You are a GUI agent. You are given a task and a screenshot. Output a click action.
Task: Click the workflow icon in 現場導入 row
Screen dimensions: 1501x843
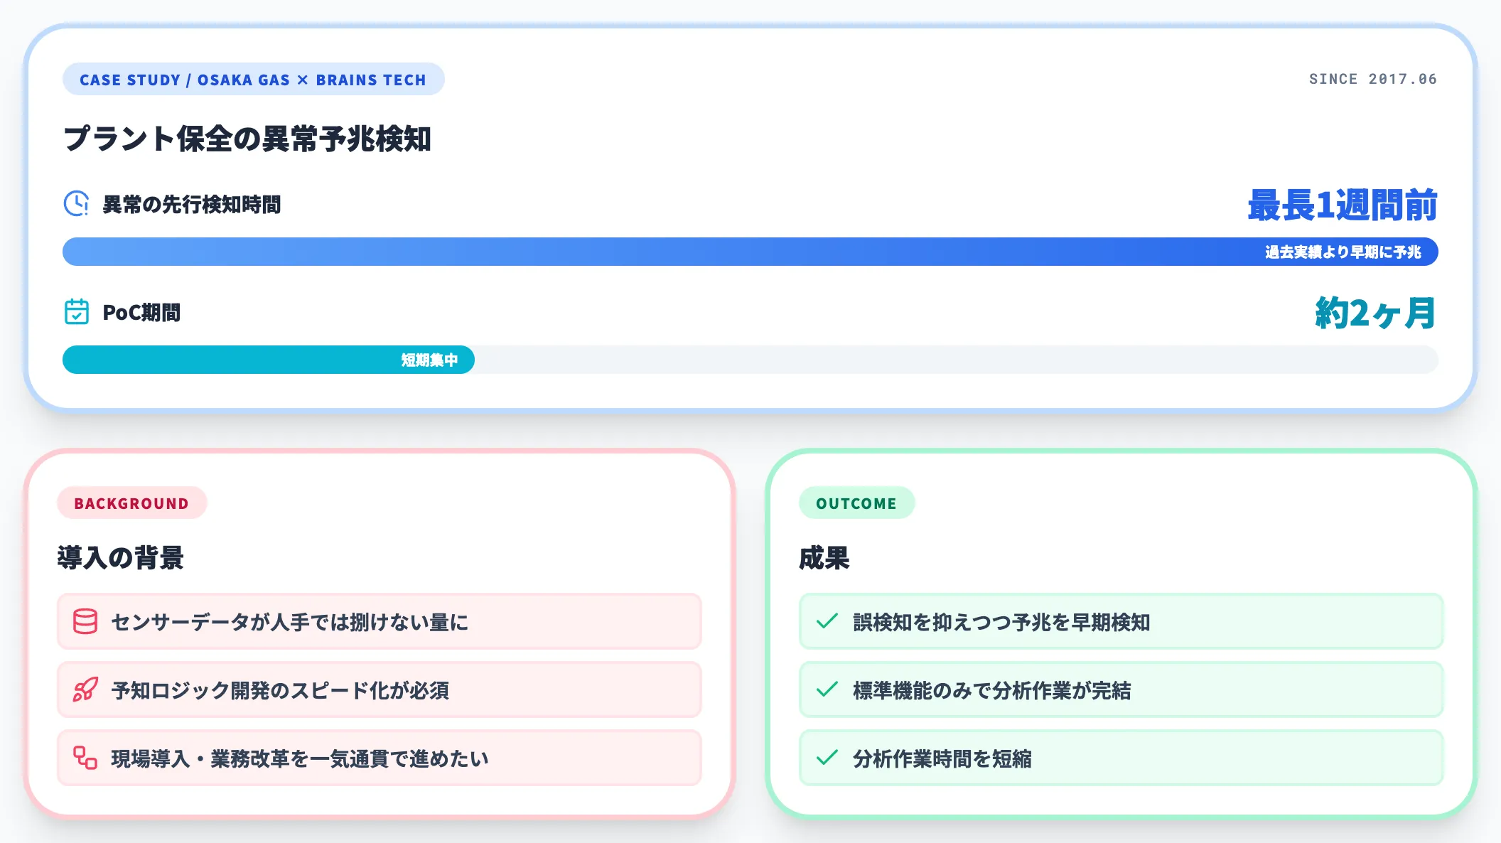[85, 758]
